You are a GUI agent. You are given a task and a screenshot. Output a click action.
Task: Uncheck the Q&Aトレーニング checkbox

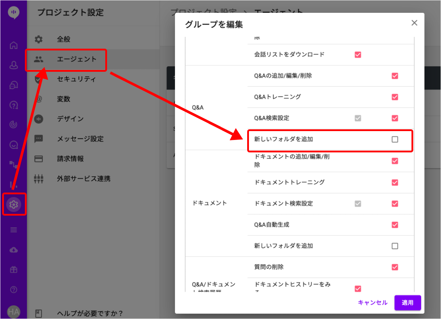[395, 97]
